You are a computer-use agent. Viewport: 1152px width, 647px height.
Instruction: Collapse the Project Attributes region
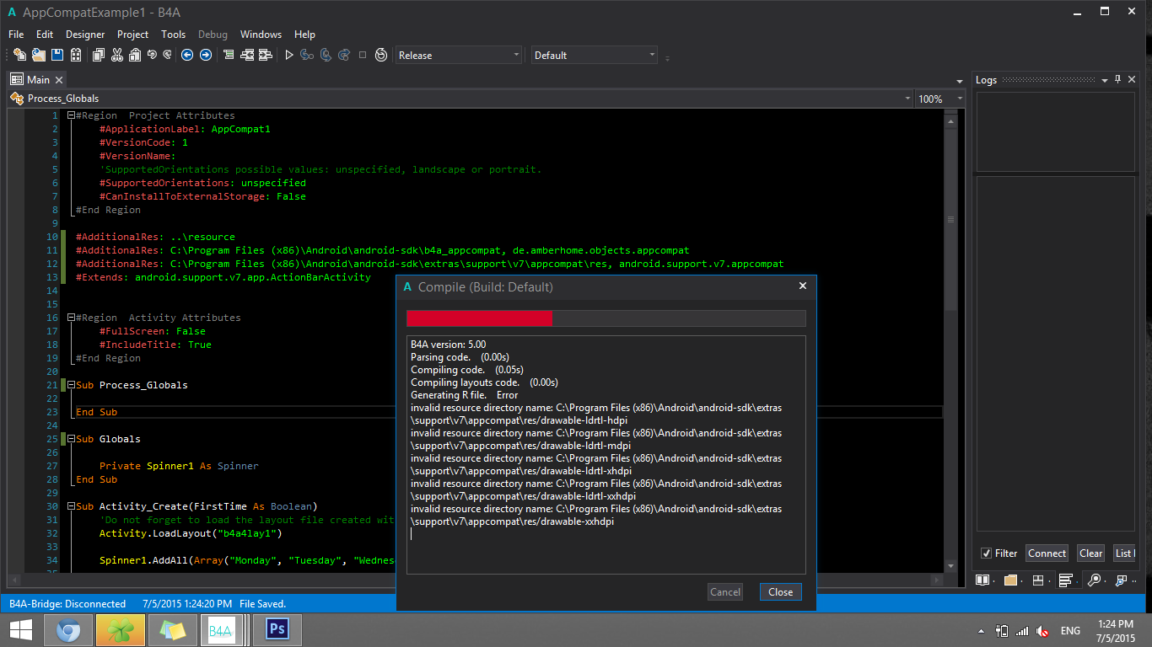pos(71,115)
